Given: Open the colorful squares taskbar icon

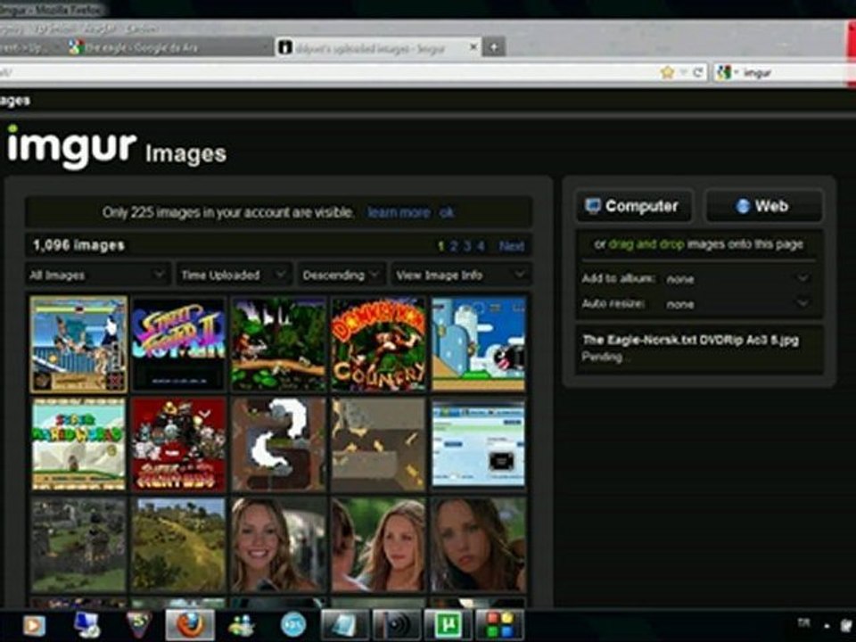Looking at the screenshot, I should pos(499,625).
